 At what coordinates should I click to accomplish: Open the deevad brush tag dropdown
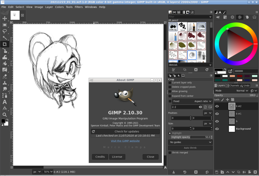210,65
